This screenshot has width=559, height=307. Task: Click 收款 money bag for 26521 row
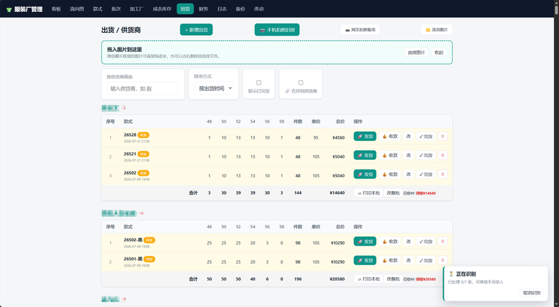tap(390, 156)
